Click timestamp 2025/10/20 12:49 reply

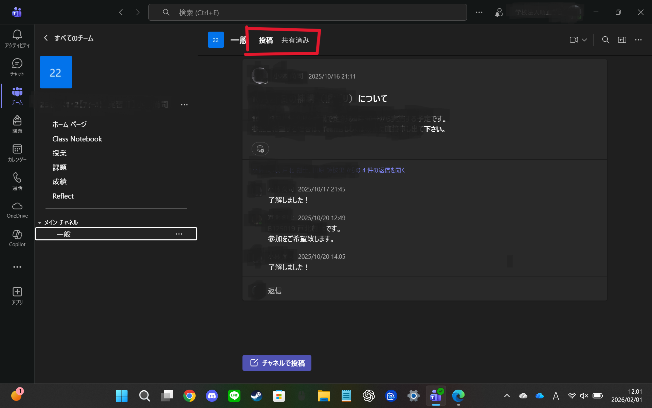pyautogui.click(x=322, y=218)
